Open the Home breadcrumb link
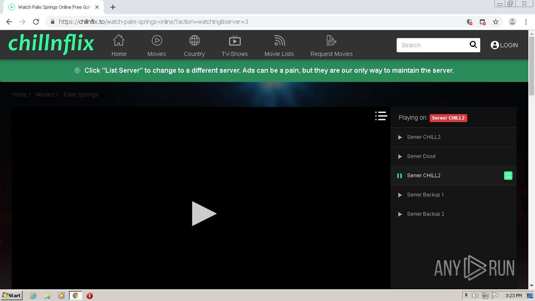 click(x=19, y=94)
